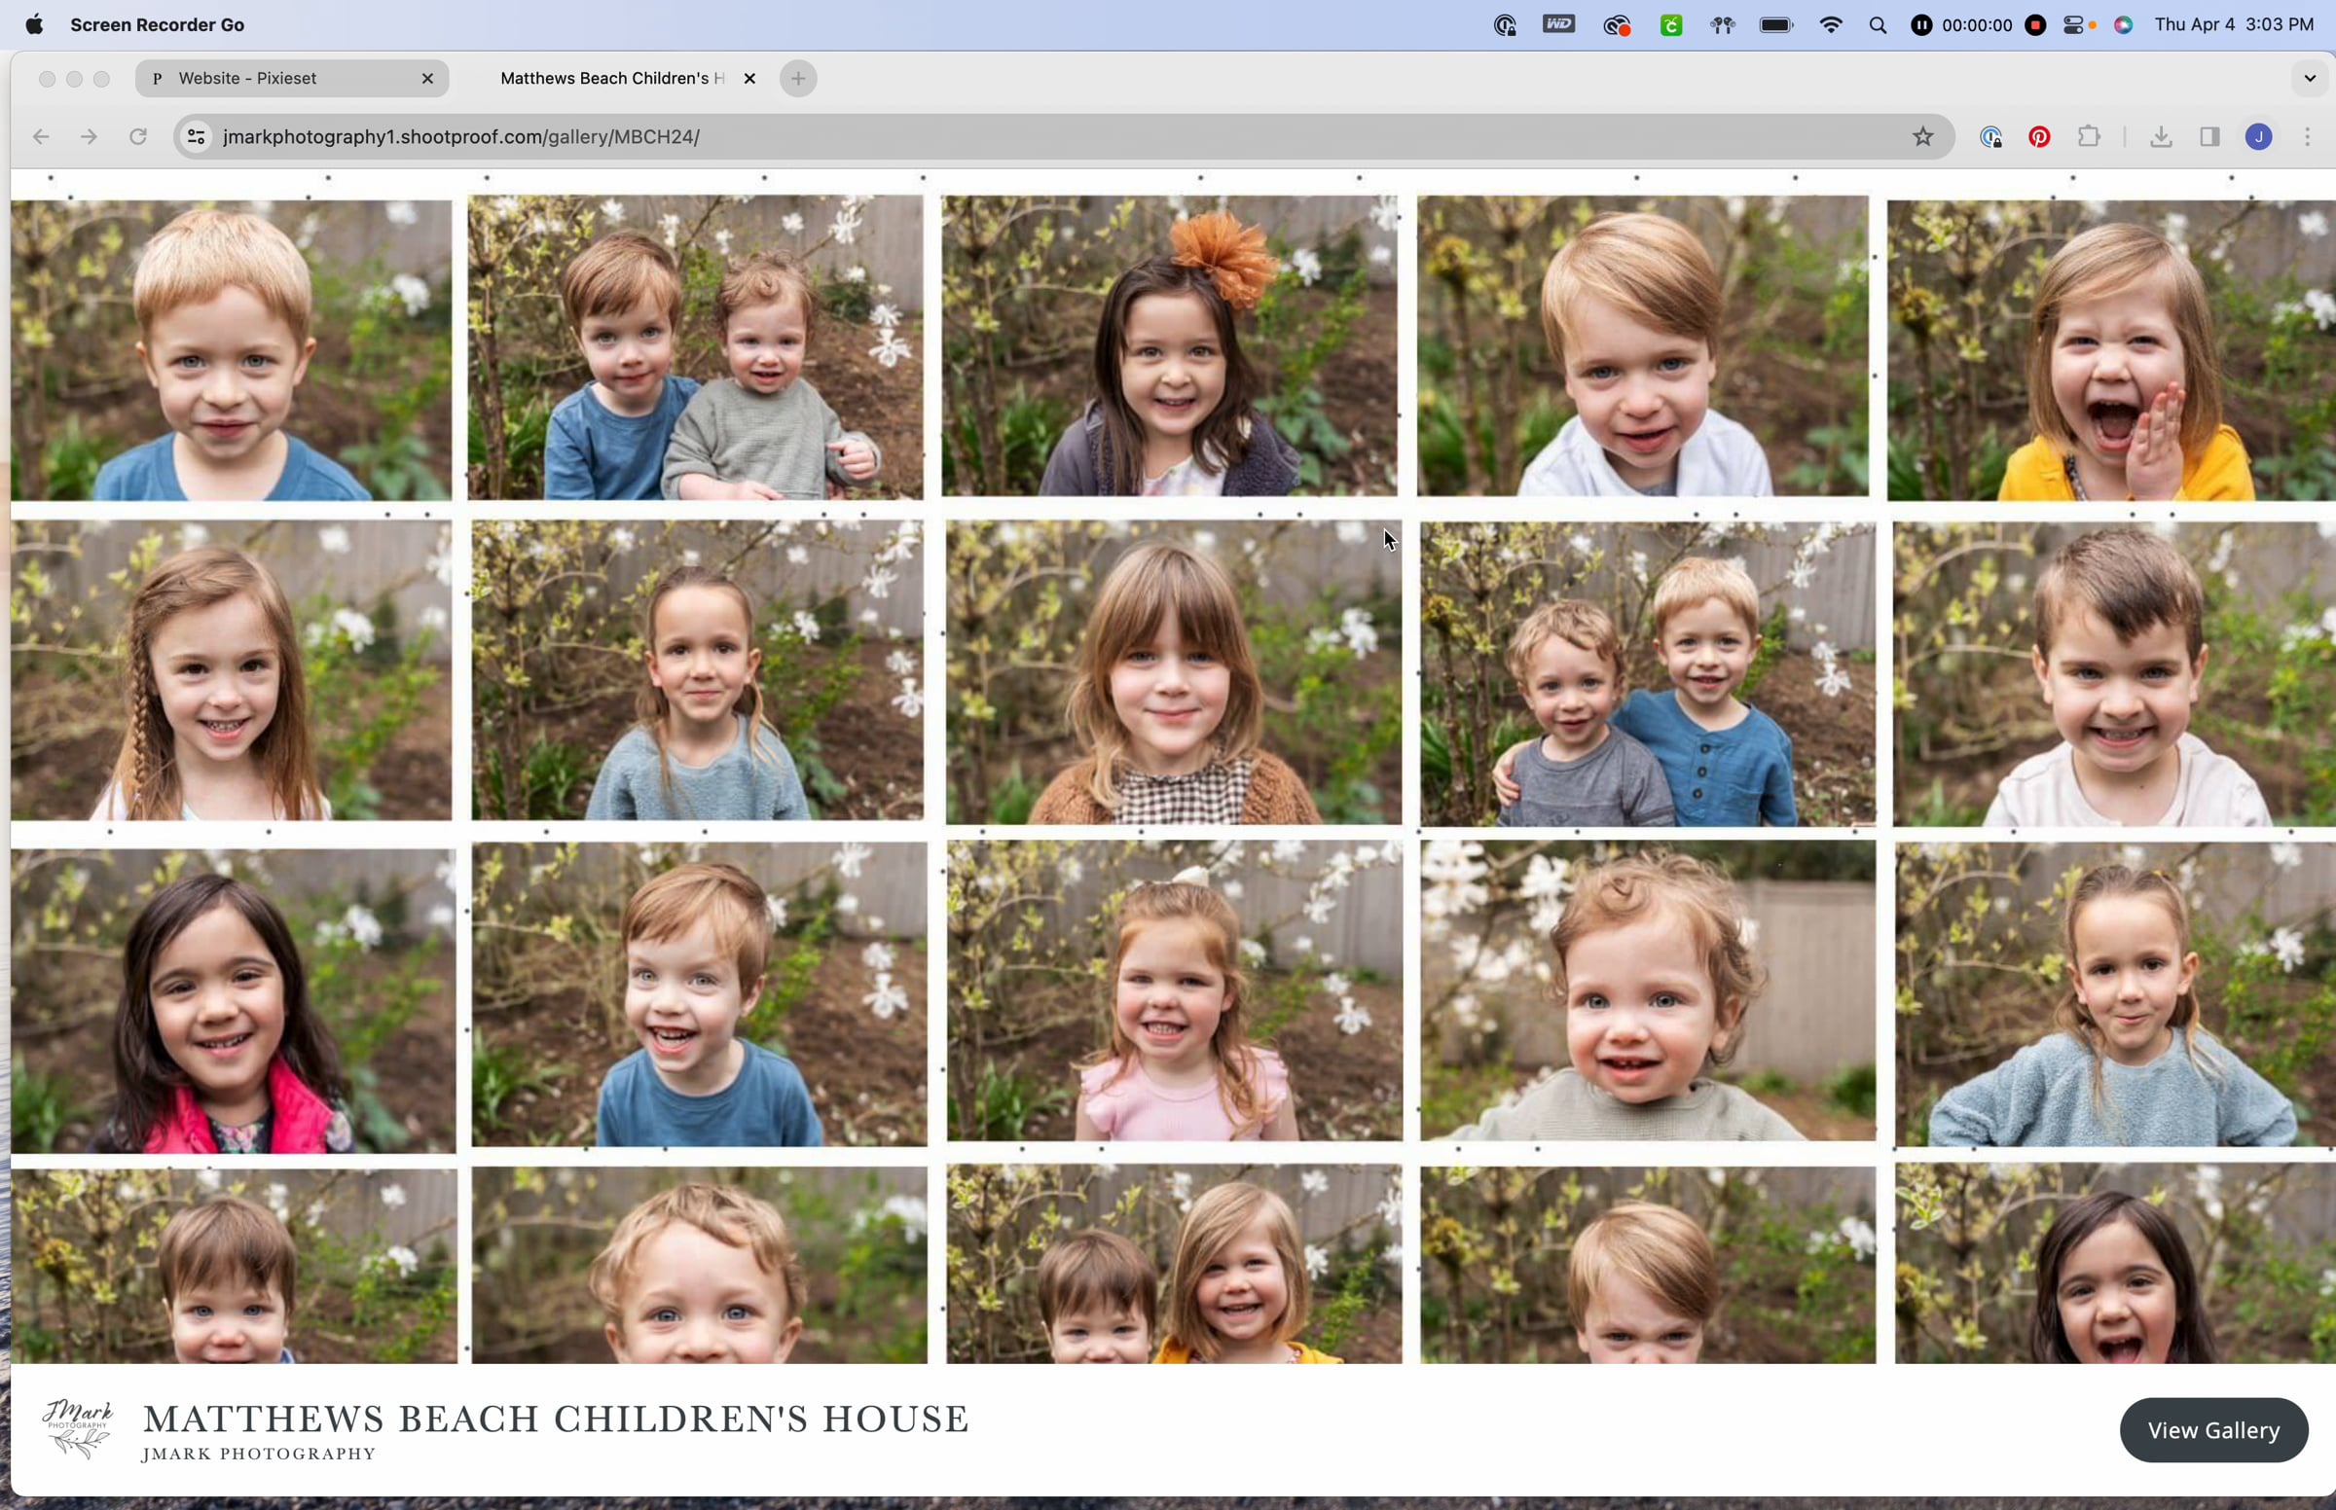Open the date and time widget panel
This screenshot has height=1510, width=2336.
click(2234, 24)
